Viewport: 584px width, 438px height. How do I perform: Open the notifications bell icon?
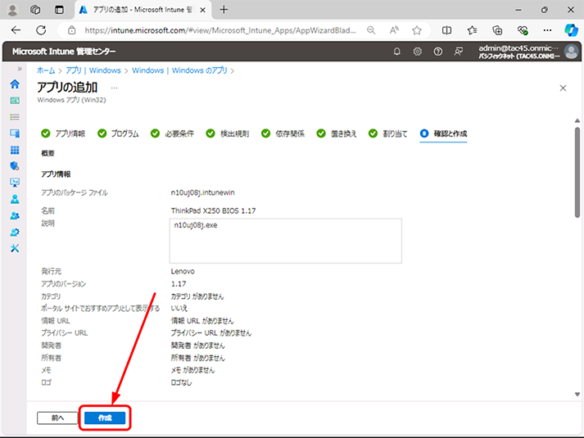397,52
